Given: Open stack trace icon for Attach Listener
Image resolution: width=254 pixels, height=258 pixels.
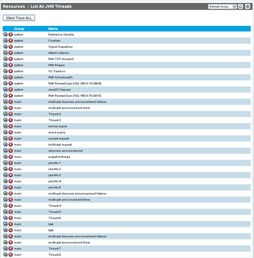Looking at the screenshot, I should pyautogui.click(x=6, y=53).
